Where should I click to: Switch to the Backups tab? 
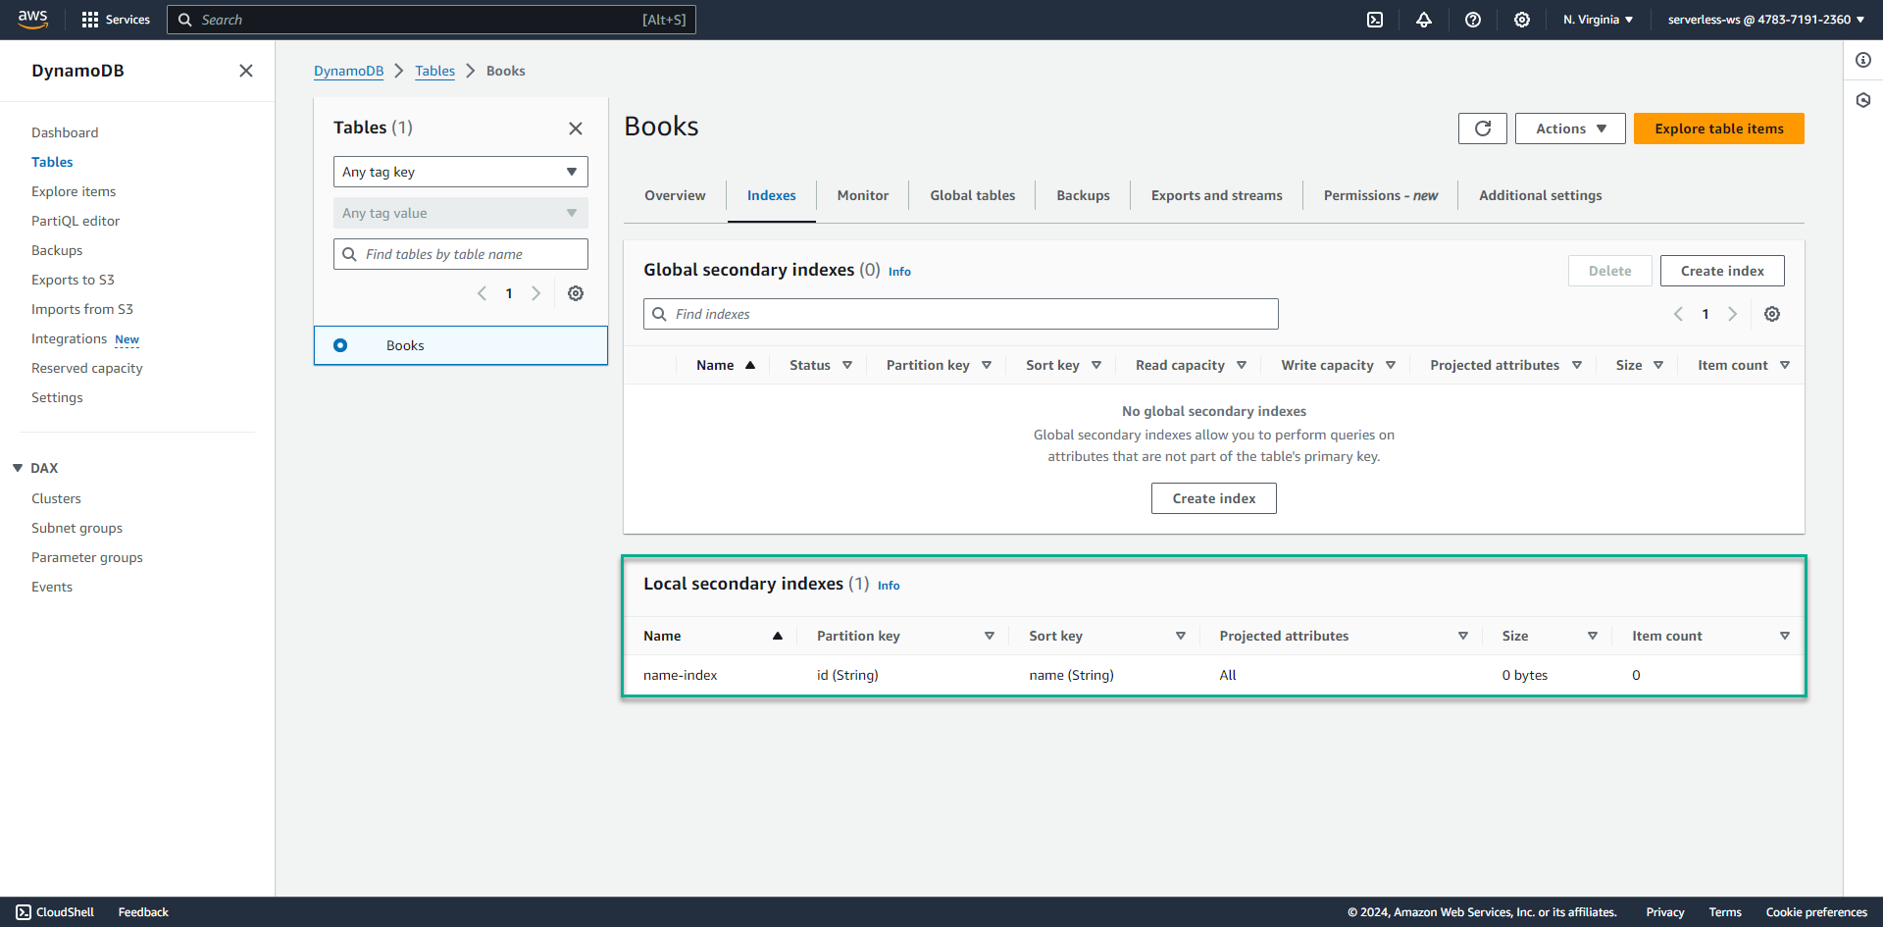pyautogui.click(x=1083, y=195)
